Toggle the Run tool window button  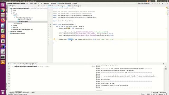pos(18,92)
